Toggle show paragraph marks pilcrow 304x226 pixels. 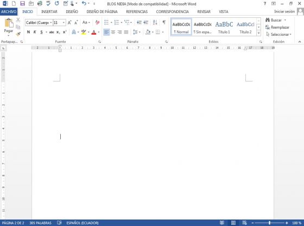(x=164, y=22)
